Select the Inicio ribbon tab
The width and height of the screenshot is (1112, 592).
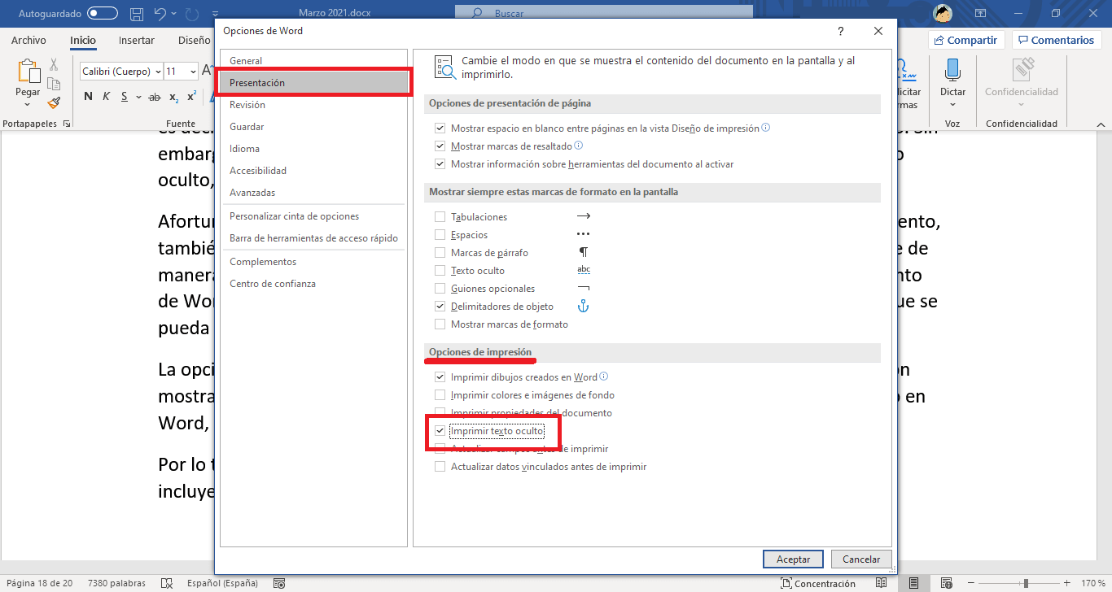pos(83,40)
